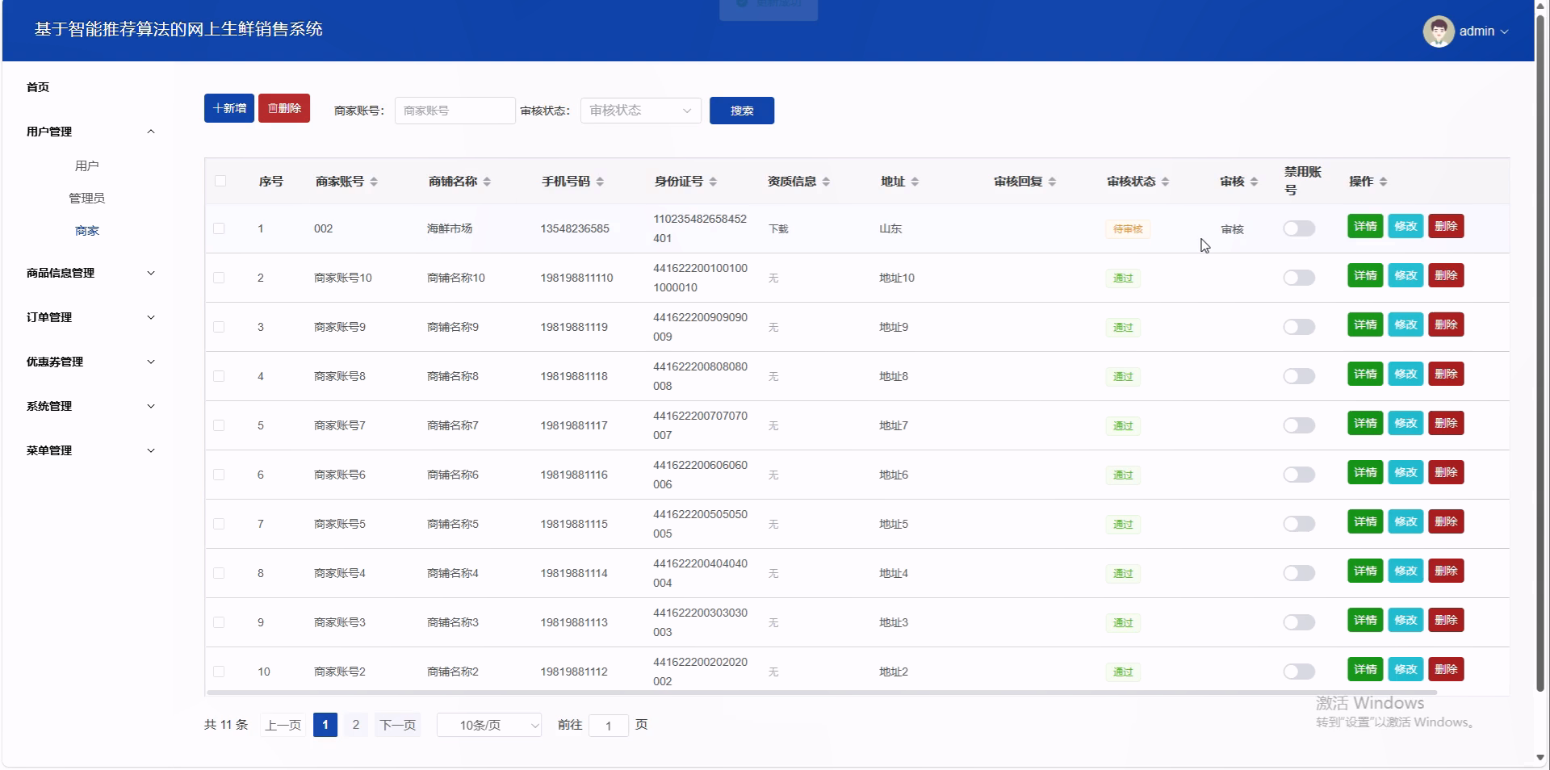Click the 上一页 previous page button

coord(283,725)
